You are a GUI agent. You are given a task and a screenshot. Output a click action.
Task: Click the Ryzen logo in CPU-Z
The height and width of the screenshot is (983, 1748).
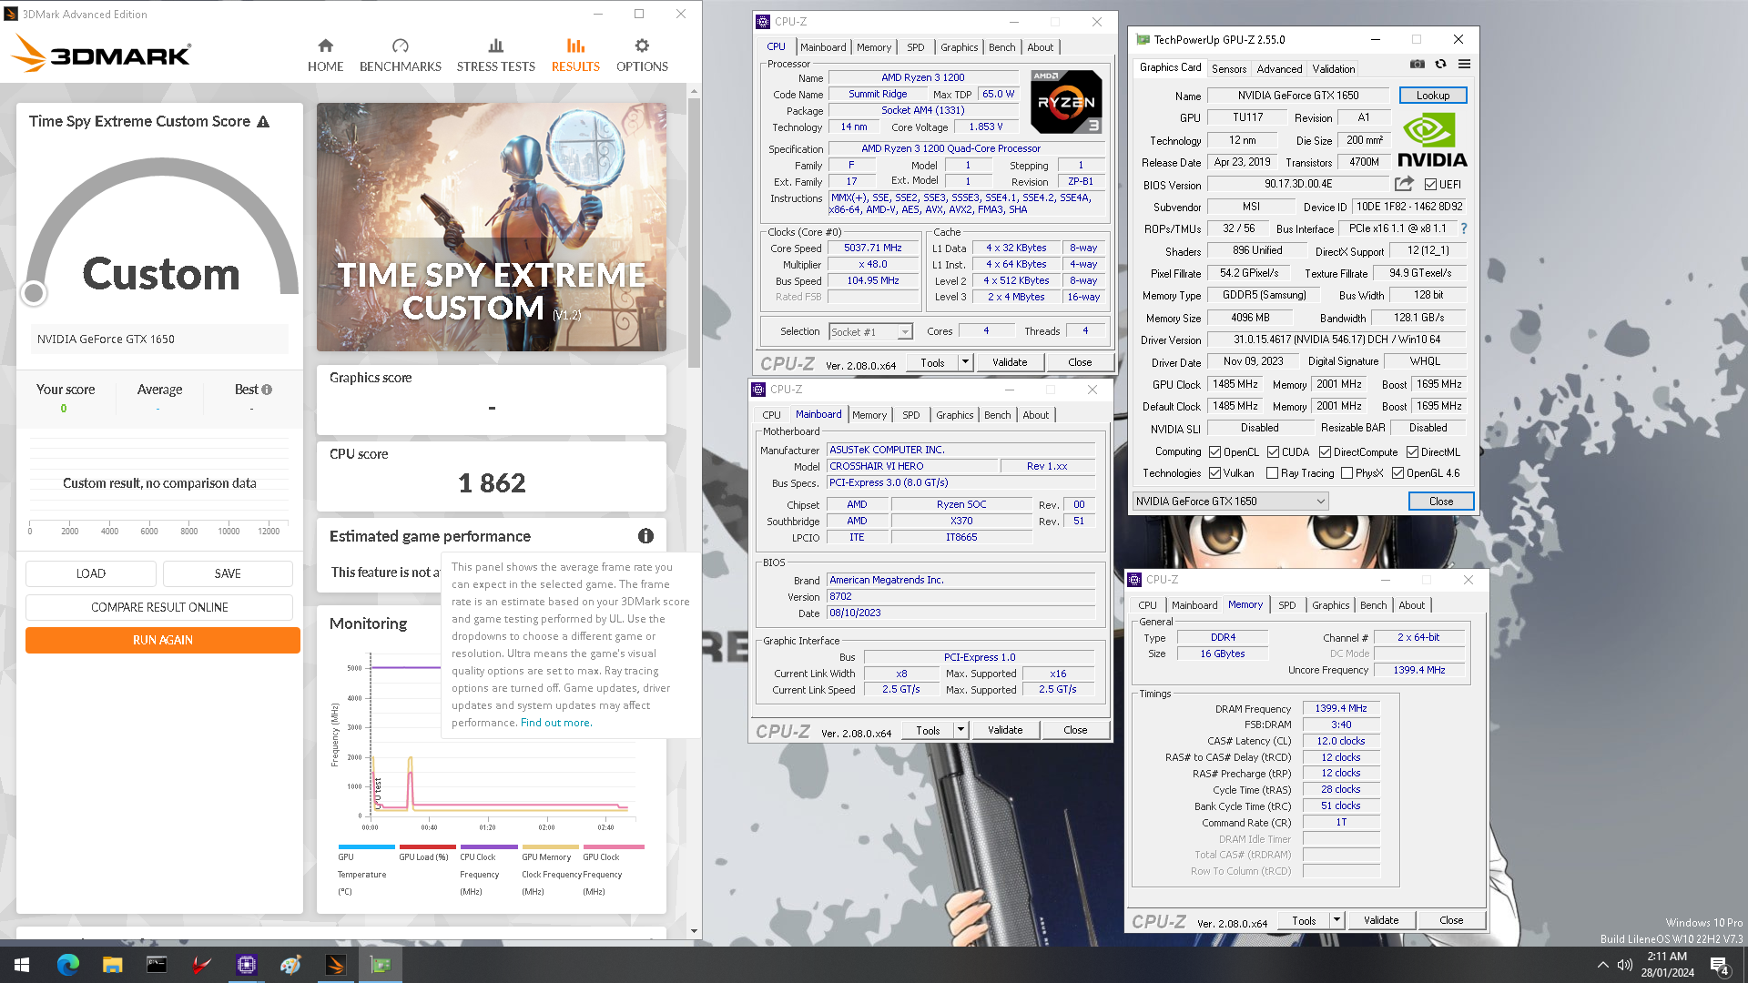point(1066,102)
